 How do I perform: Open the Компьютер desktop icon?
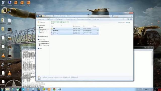pyautogui.click(x=10, y=3)
